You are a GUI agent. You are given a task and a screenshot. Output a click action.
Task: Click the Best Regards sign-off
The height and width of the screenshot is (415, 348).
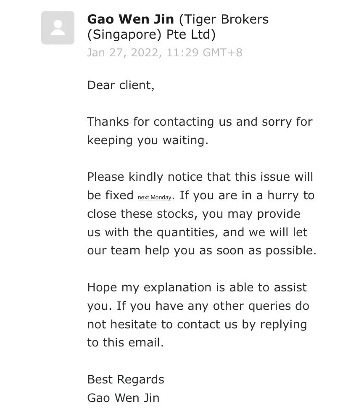(x=125, y=380)
